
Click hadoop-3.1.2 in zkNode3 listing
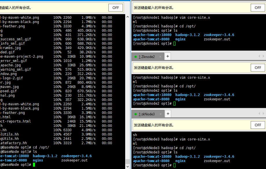[x=188, y=157]
